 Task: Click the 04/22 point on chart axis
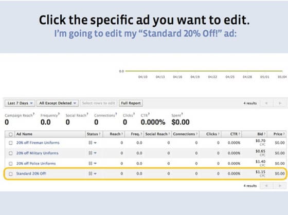coord(212,77)
